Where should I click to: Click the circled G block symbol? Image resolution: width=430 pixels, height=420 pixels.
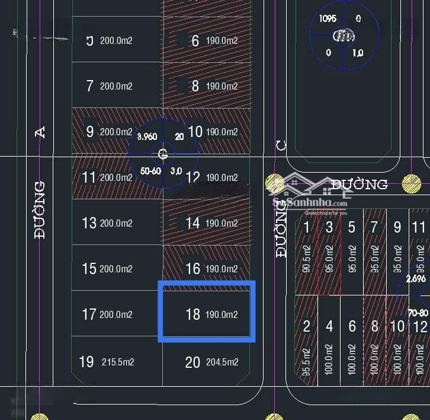[x=163, y=155]
